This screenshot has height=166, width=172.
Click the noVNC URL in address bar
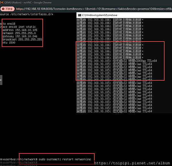[94, 9]
